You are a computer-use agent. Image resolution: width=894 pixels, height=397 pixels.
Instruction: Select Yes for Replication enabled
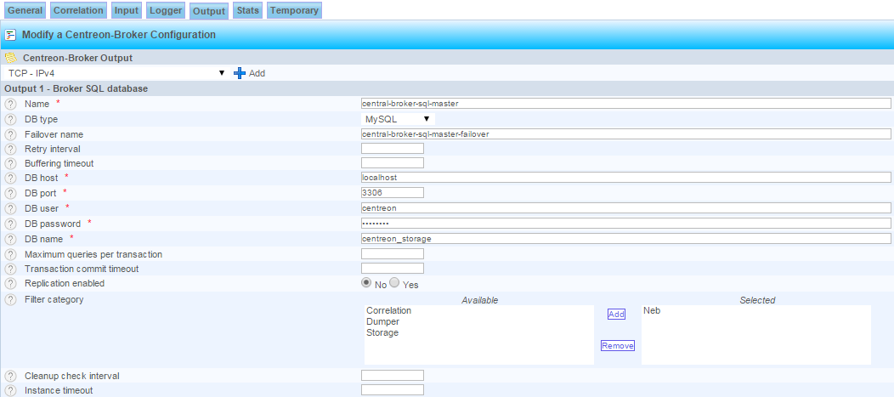click(394, 283)
